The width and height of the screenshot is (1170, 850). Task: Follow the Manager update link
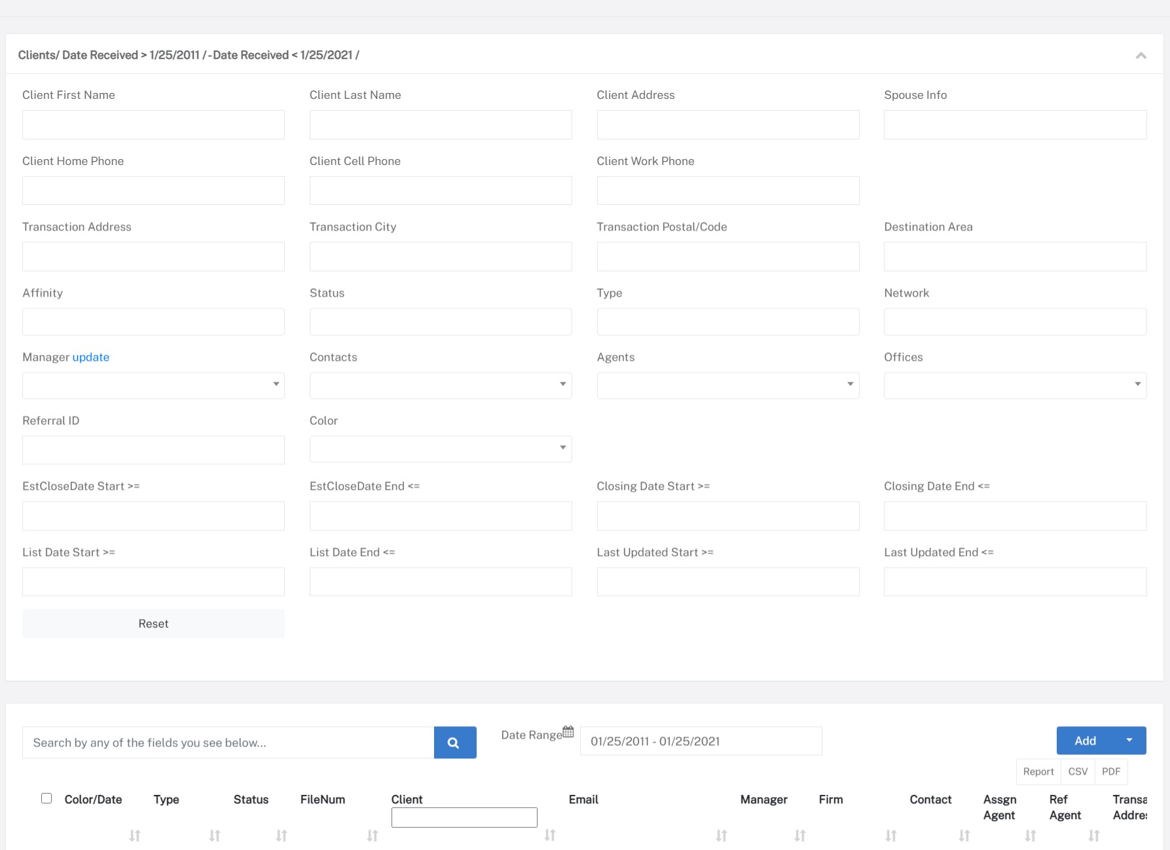pos(90,357)
